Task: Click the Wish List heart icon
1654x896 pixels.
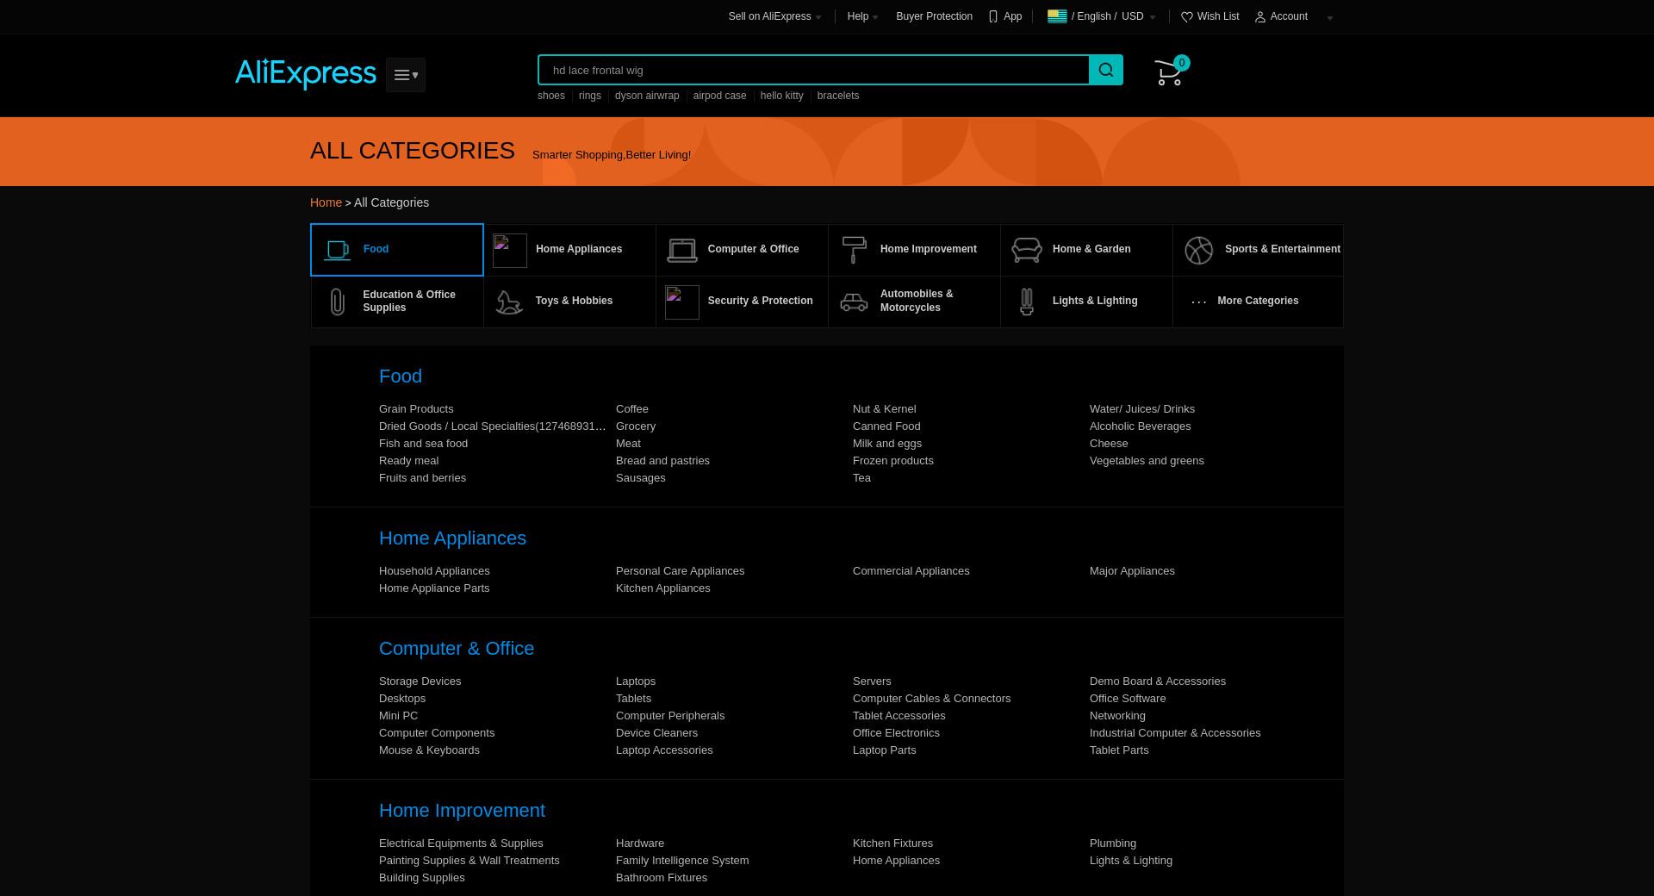Action: click(1187, 16)
